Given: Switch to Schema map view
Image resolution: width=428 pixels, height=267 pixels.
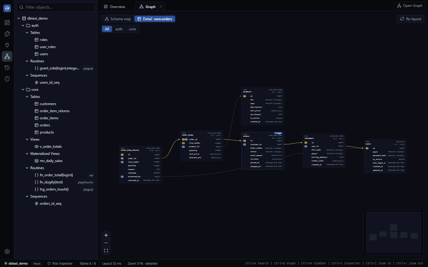Looking at the screenshot, I should coord(118,19).
